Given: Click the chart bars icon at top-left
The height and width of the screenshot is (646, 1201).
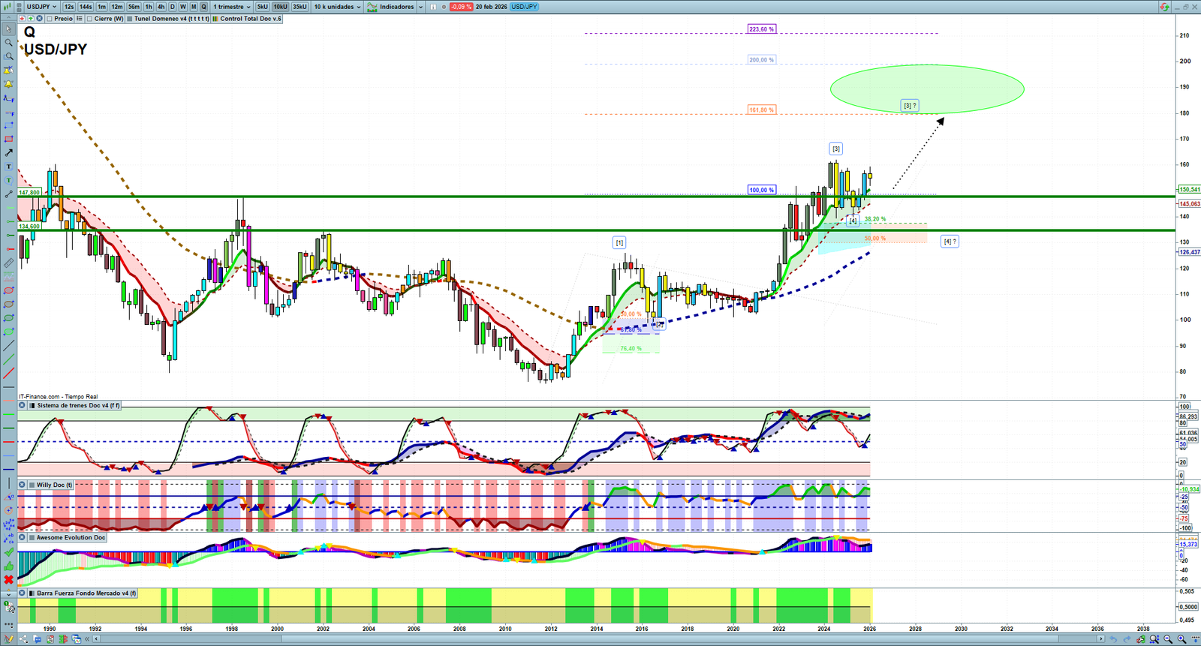Looking at the screenshot, I should (x=9, y=7).
